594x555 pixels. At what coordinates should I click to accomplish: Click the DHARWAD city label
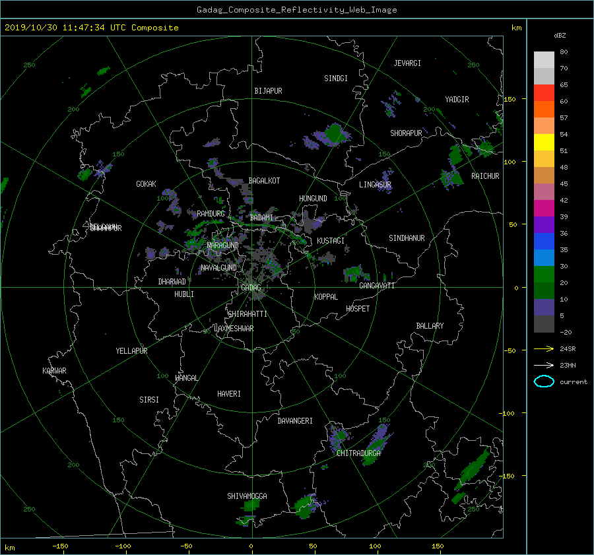(172, 282)
